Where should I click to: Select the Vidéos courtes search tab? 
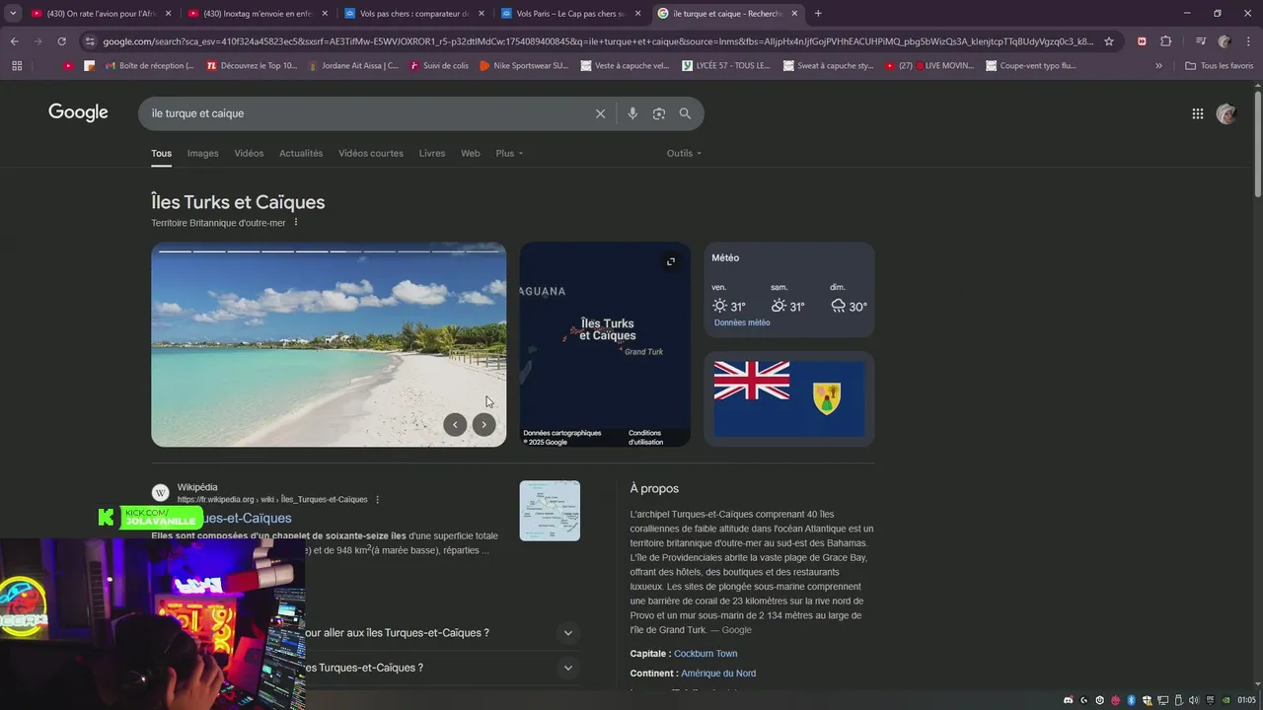coord(371,153)
